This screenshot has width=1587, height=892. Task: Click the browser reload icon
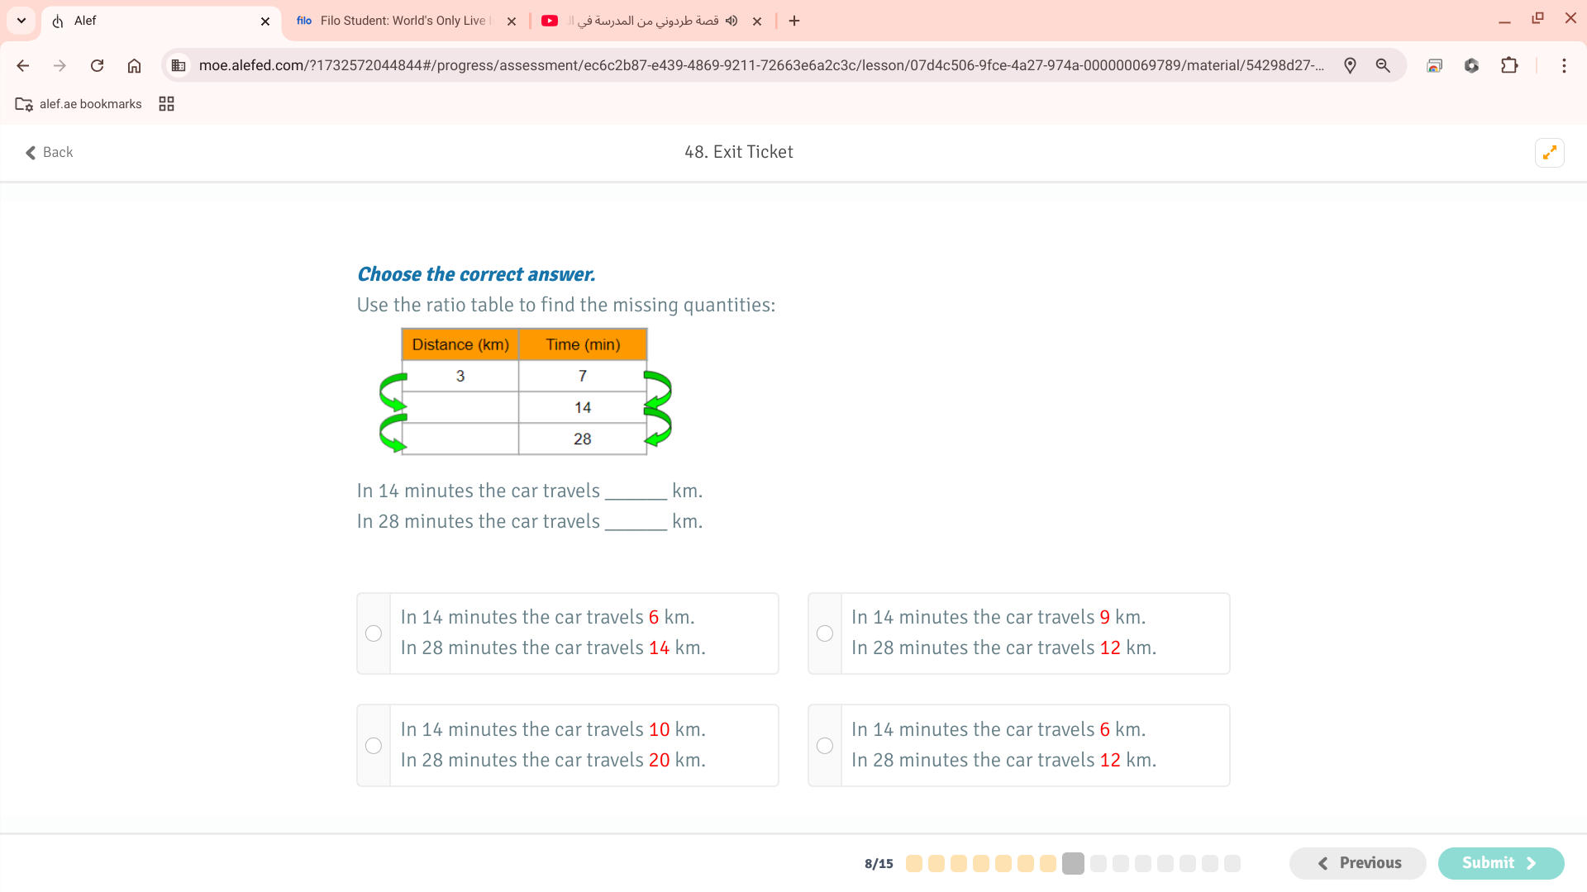coord(97,66)
